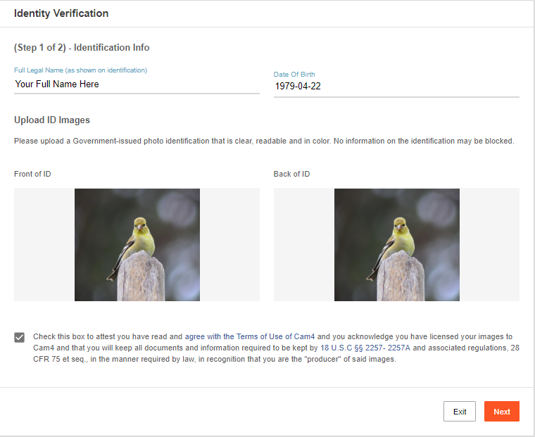Select the Back of ID bird image
Viewport: 535px width, 437px height.
click(396, 244)
